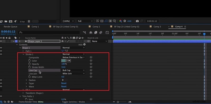Image resolution: width=211 pixels, height=104 pixels.
Task: Select Shape Layer 1 name field
Action: [x=44, y=41]
